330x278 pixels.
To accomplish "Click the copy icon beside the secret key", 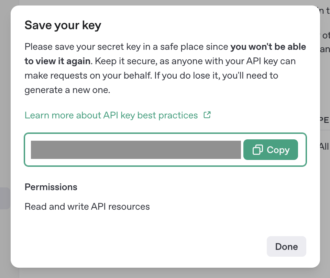I will point(257,150).
